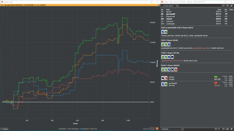Viewport: 234px width, 131px height.
Task: Click the Notes column header
Action: [231, 10]
